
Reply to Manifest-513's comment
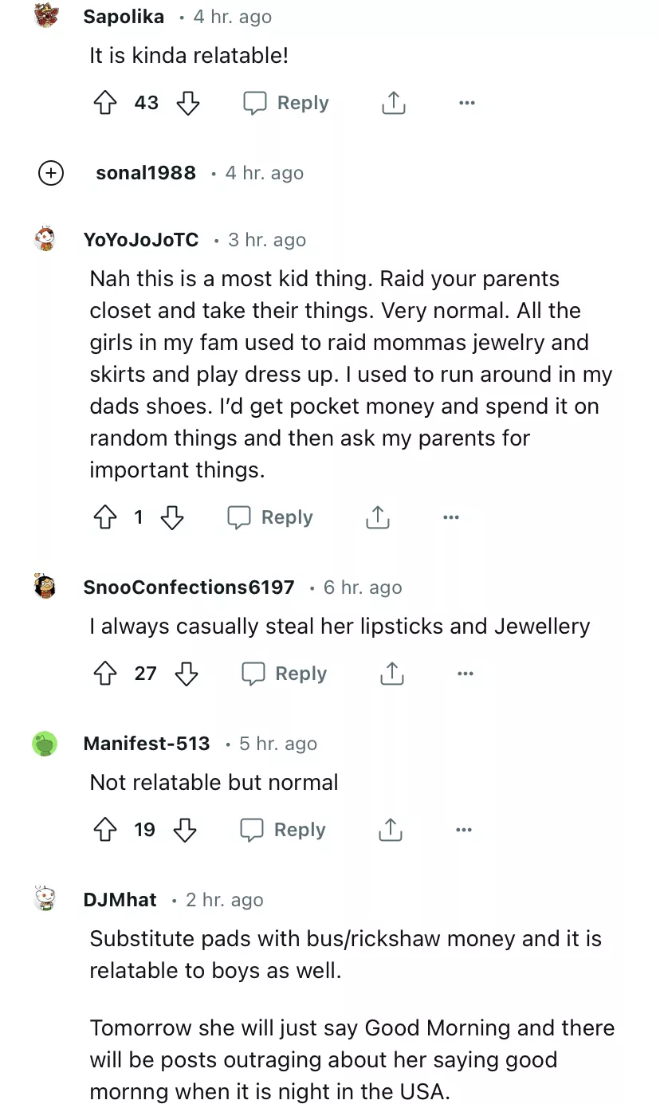coord(283,830)
